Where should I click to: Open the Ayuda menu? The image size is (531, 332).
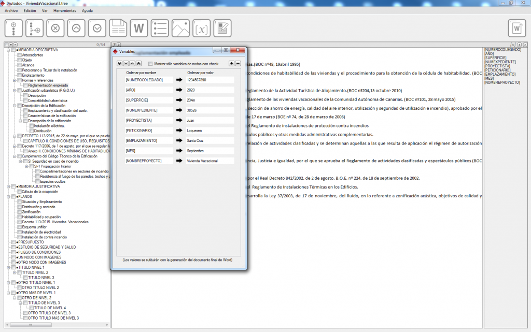[87, 10]
